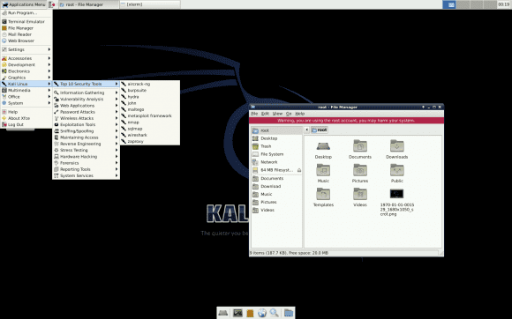Click the Trash entry in the File Manager sidebar

(276, 146)
